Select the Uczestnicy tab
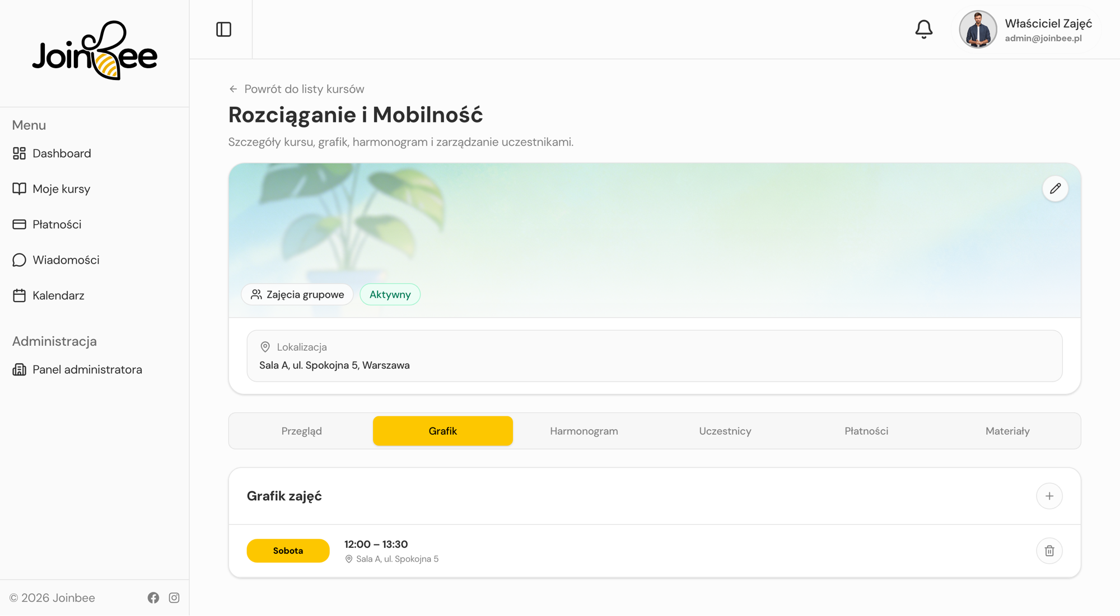 pyautogui.click(x=725, y=431)
